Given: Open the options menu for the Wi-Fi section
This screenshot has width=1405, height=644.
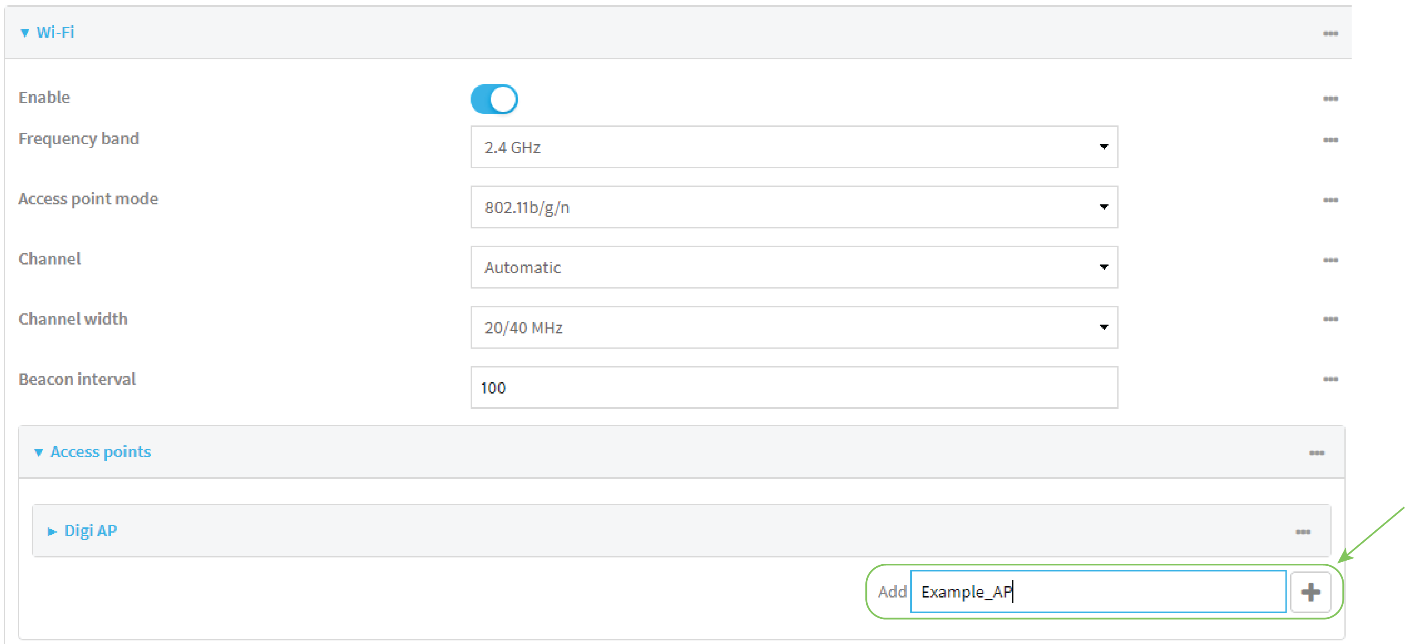Looking at the screenshot, I should (x=1331, y=33).
